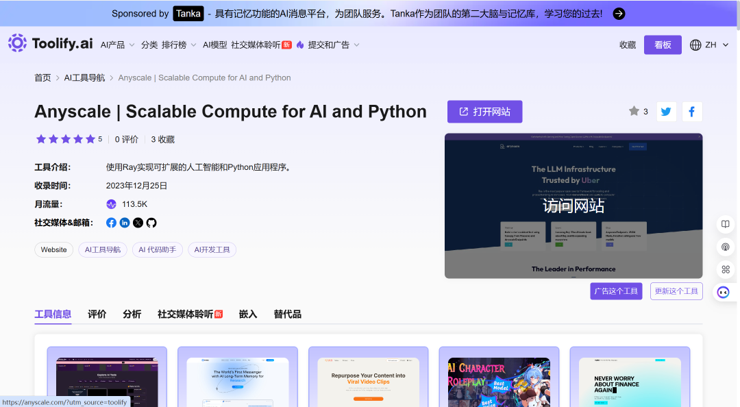The width and height of the screenshot is (740, 407).
Task: Click the 广告这个工具 button
Action: [x=616, y=291]
